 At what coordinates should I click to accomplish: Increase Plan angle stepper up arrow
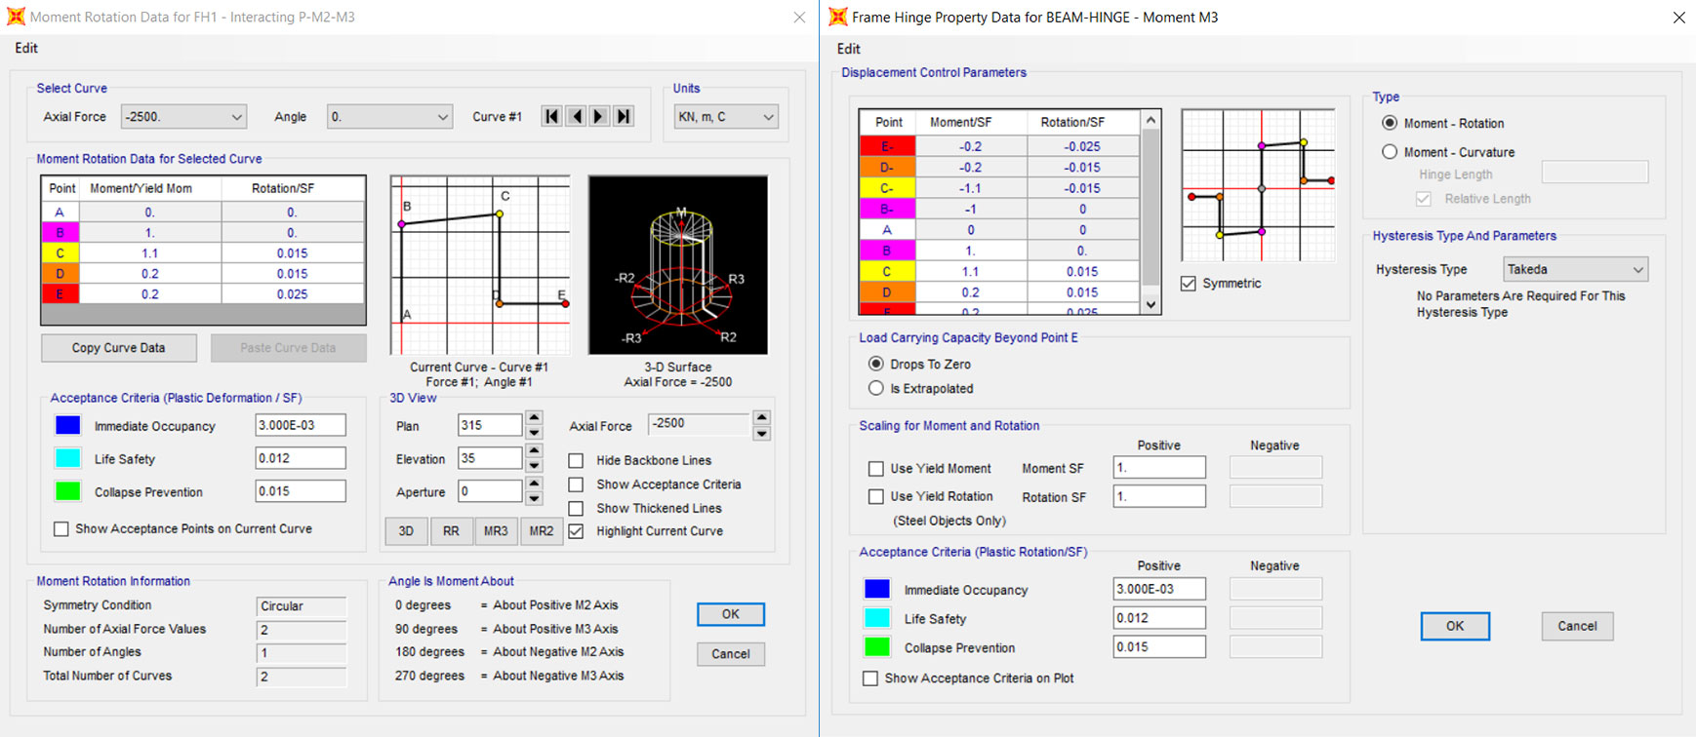click(534, 419)
